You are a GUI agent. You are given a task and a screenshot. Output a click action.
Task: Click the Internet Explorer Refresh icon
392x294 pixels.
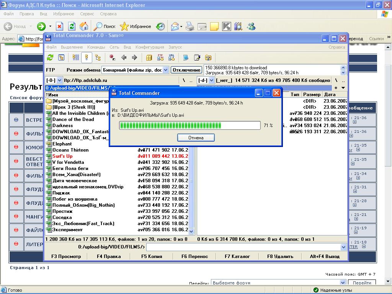pos(72,26)
